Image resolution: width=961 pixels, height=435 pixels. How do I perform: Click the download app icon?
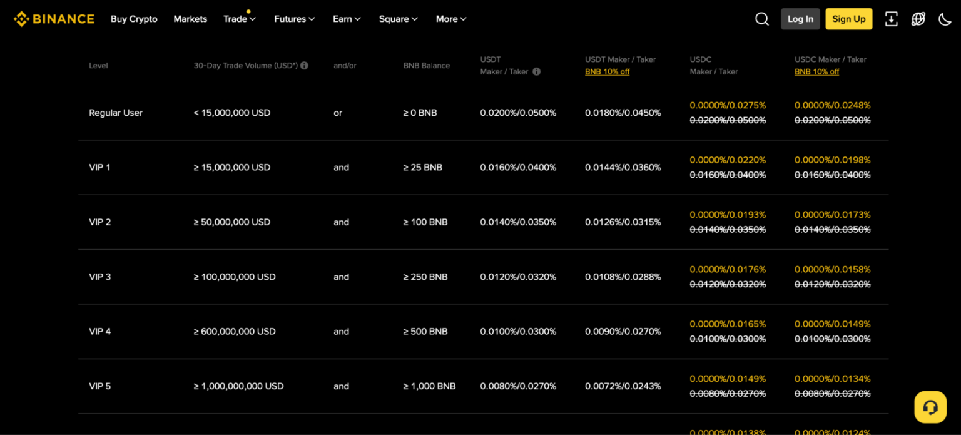click(891, 19)
